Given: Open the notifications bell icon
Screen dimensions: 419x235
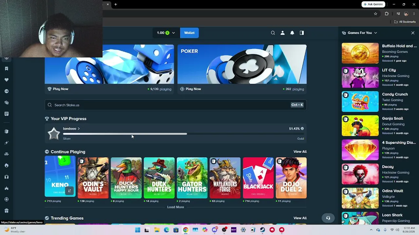Looking at the screenshot, I should click(292, 33).
